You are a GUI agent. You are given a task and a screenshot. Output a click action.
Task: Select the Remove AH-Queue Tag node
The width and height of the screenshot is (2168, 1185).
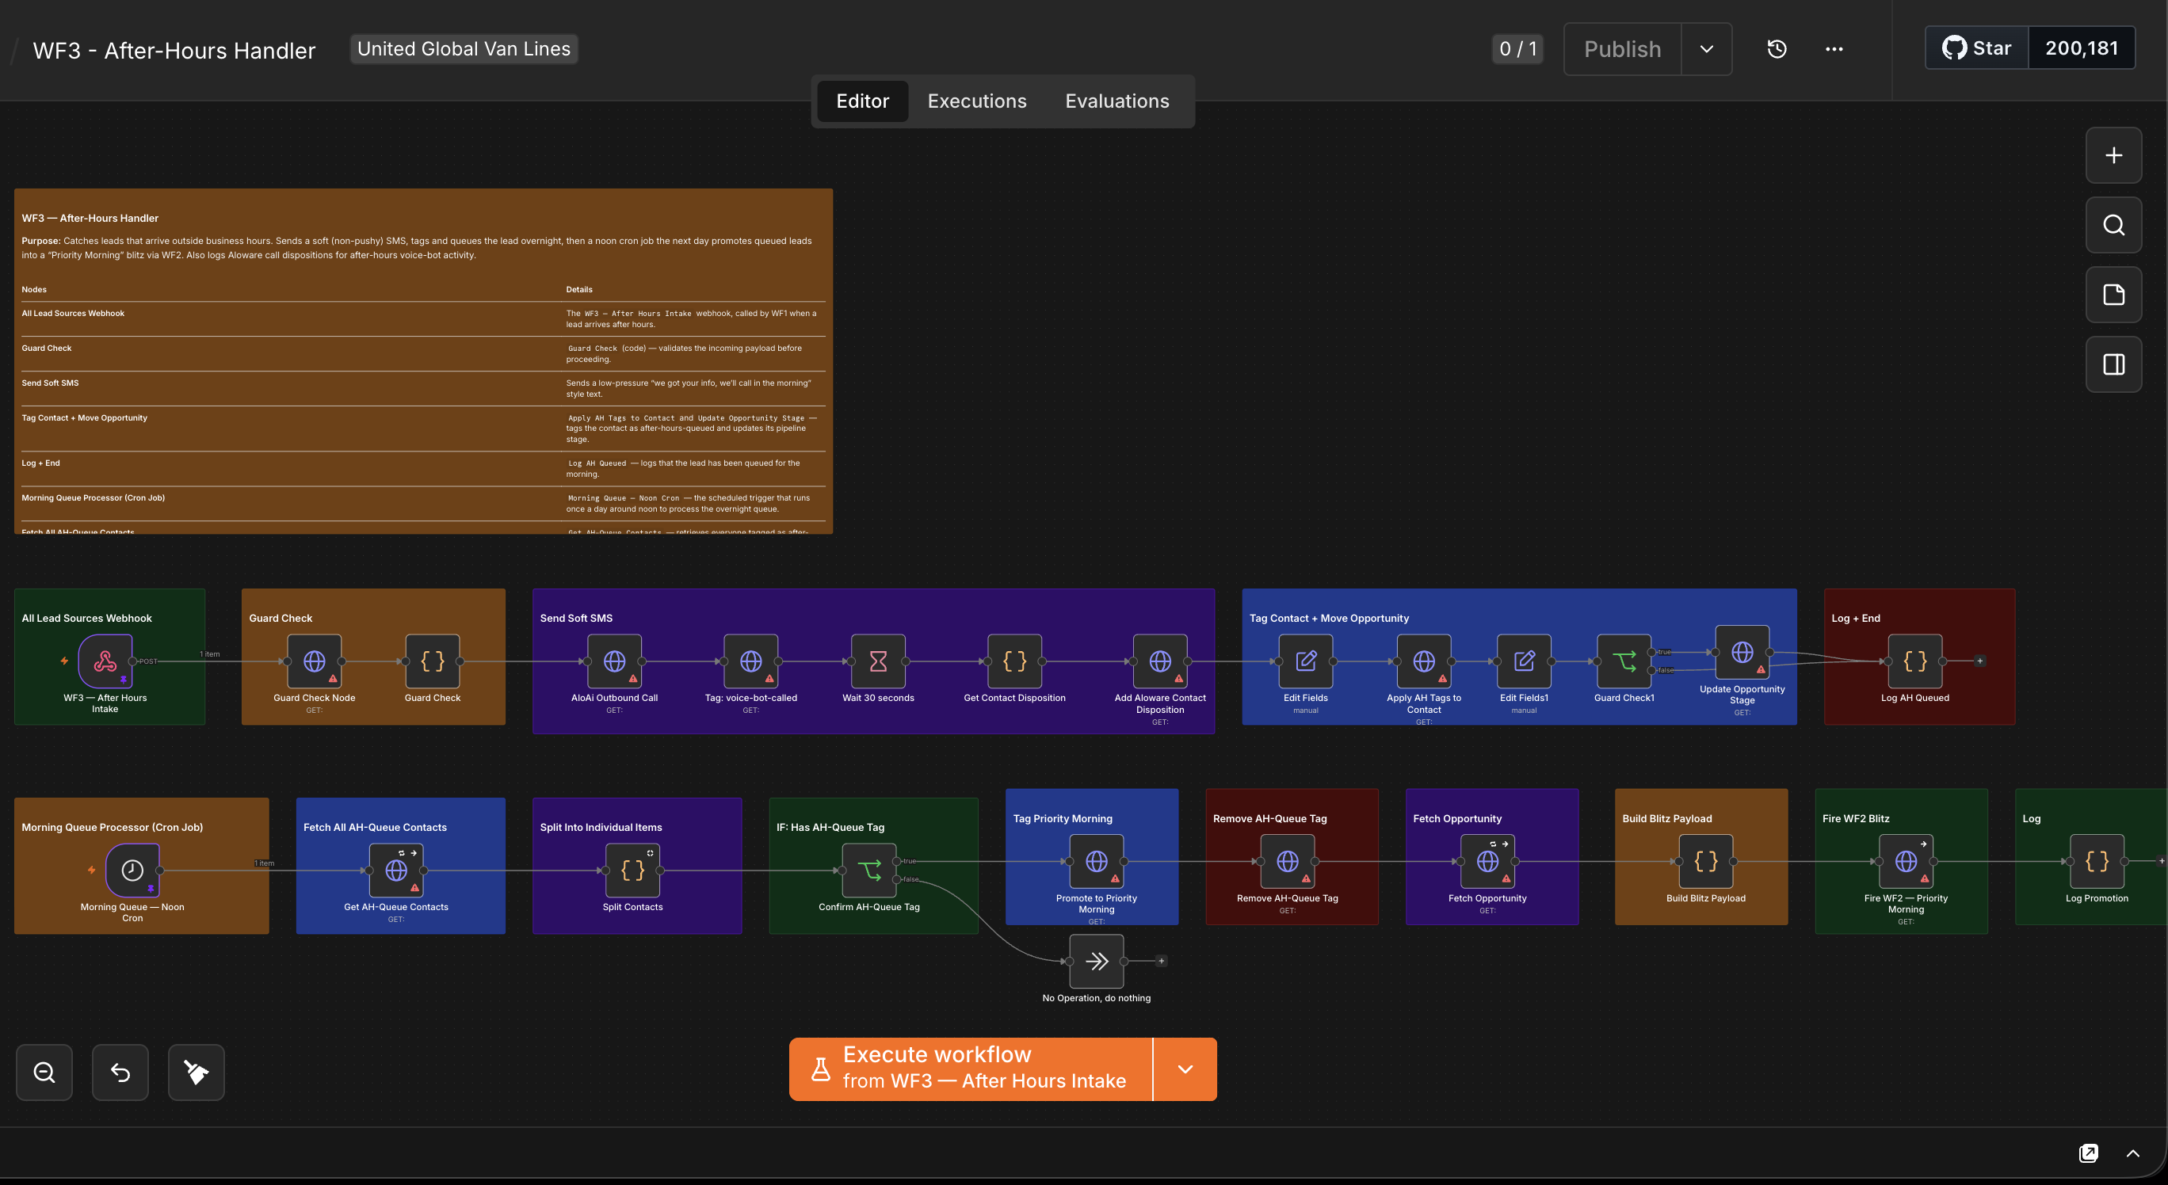click(x=1287, y=861)
